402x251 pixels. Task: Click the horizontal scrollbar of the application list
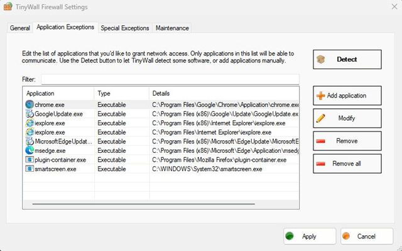pos(144,204)
